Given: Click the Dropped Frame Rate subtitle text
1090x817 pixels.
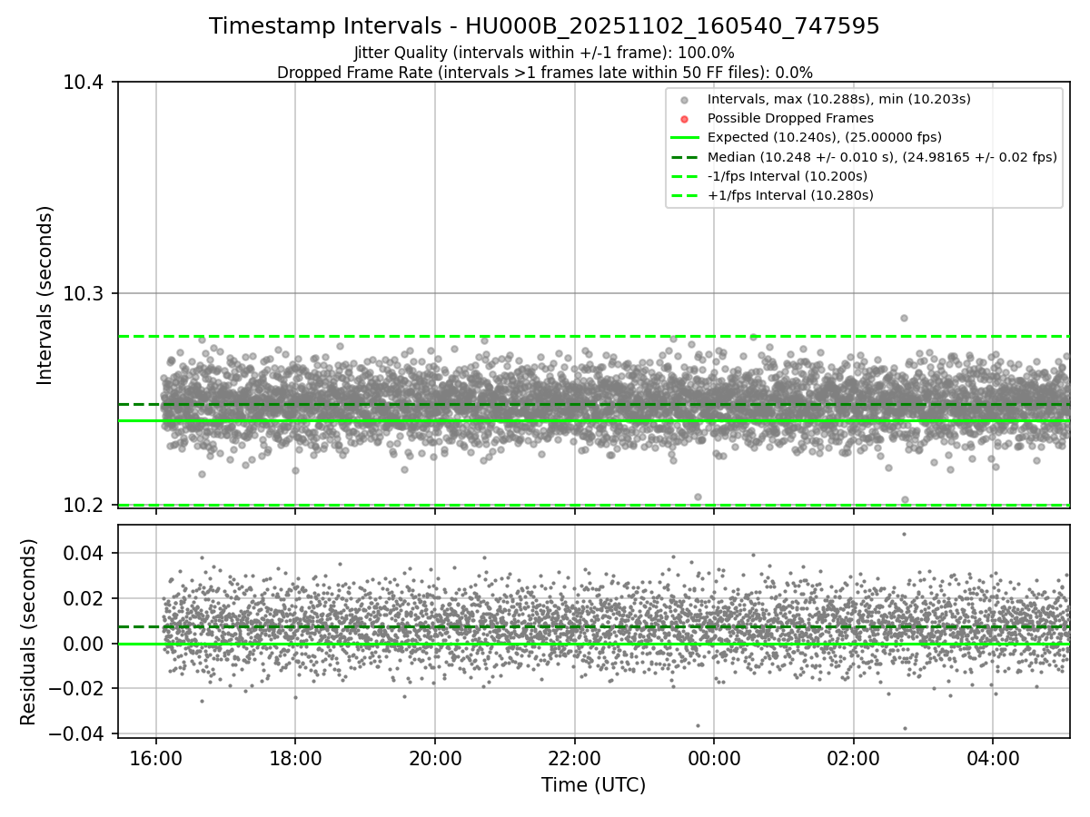Looking at the screenshot, I should coord(544,73).
